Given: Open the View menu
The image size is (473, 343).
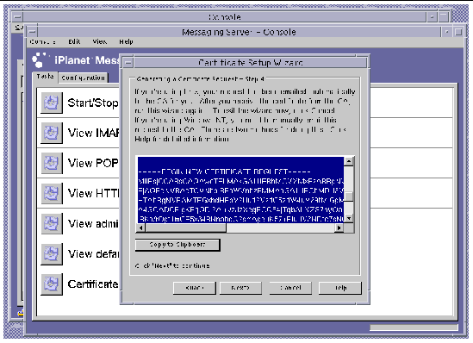Looking at the screenshot, I should [100, 41].
